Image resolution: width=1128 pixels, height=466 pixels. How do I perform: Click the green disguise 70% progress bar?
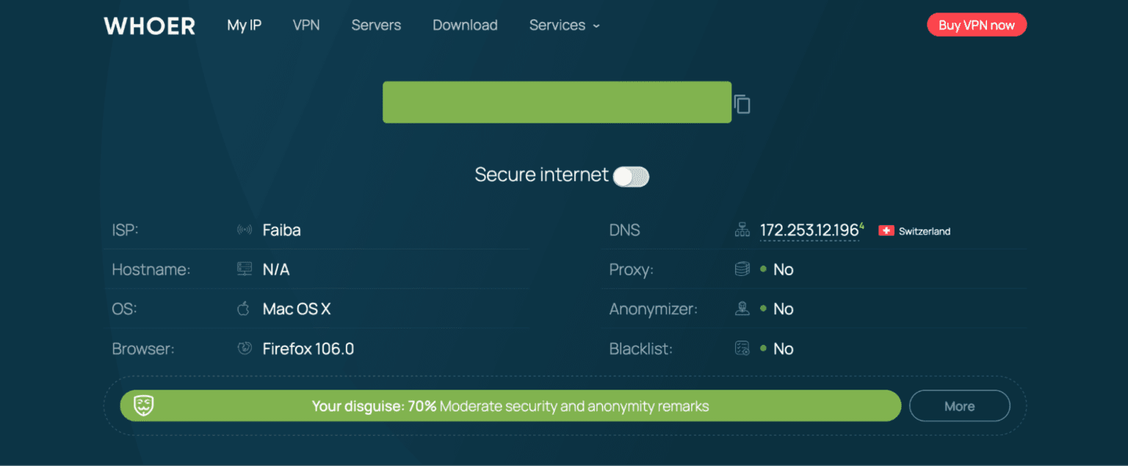[510, 406]
